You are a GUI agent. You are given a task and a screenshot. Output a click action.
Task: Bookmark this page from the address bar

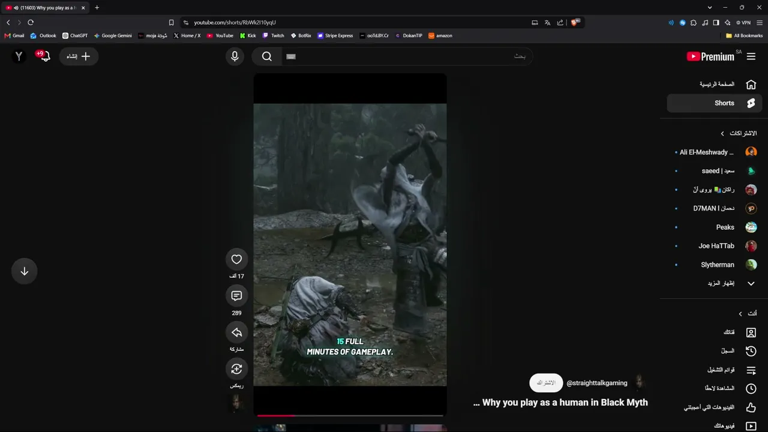coord(171,23)
